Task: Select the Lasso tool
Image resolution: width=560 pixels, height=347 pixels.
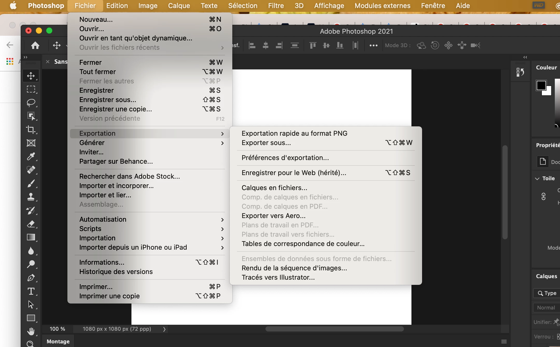Action: 31,103
